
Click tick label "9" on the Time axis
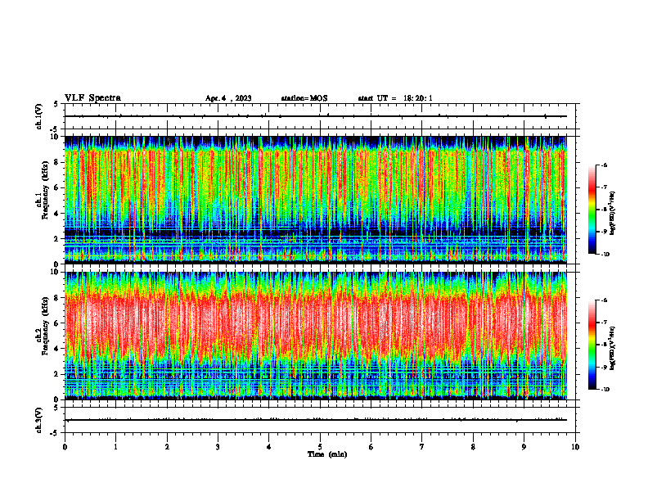pos(524,447)
